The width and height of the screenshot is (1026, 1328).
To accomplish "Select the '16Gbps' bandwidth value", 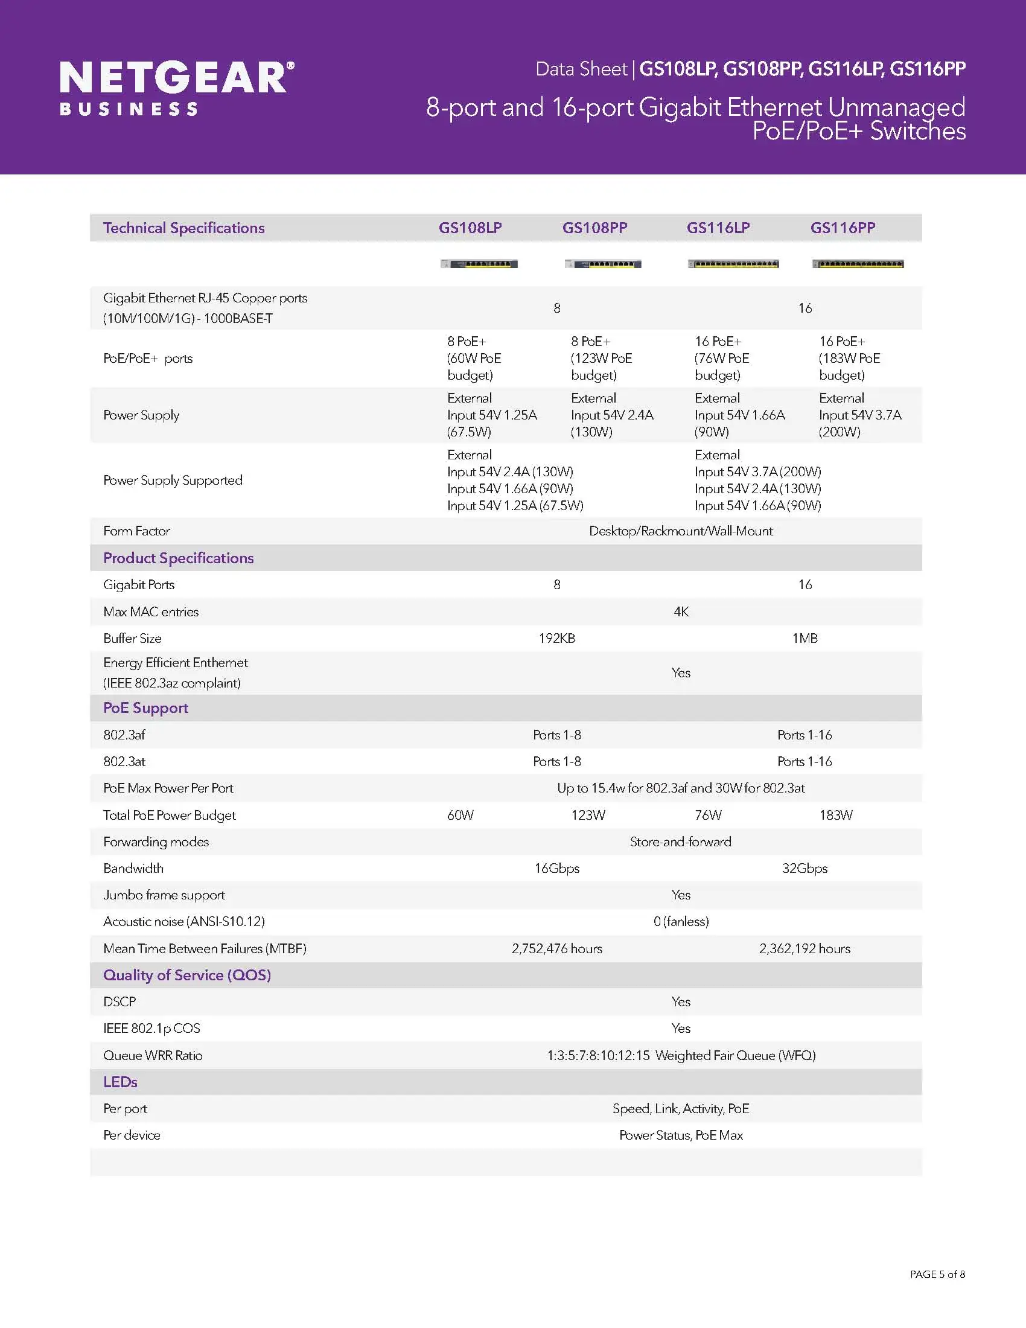I will click(557, 869).
